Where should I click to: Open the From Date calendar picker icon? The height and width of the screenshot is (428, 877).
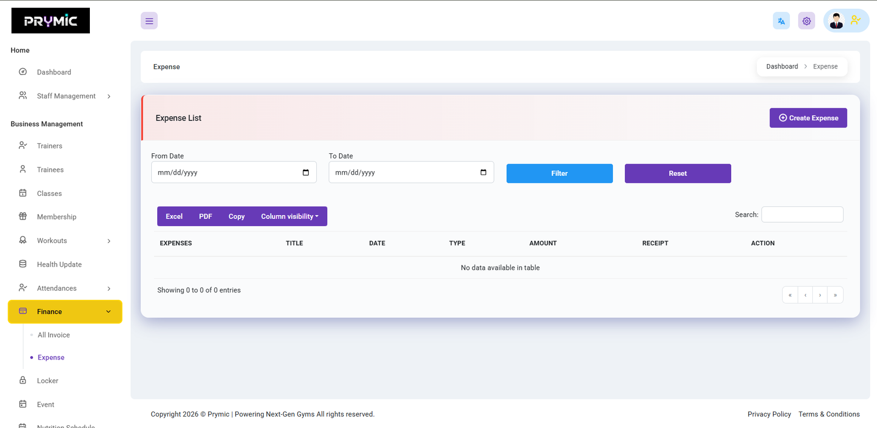(x=306, y=172)
